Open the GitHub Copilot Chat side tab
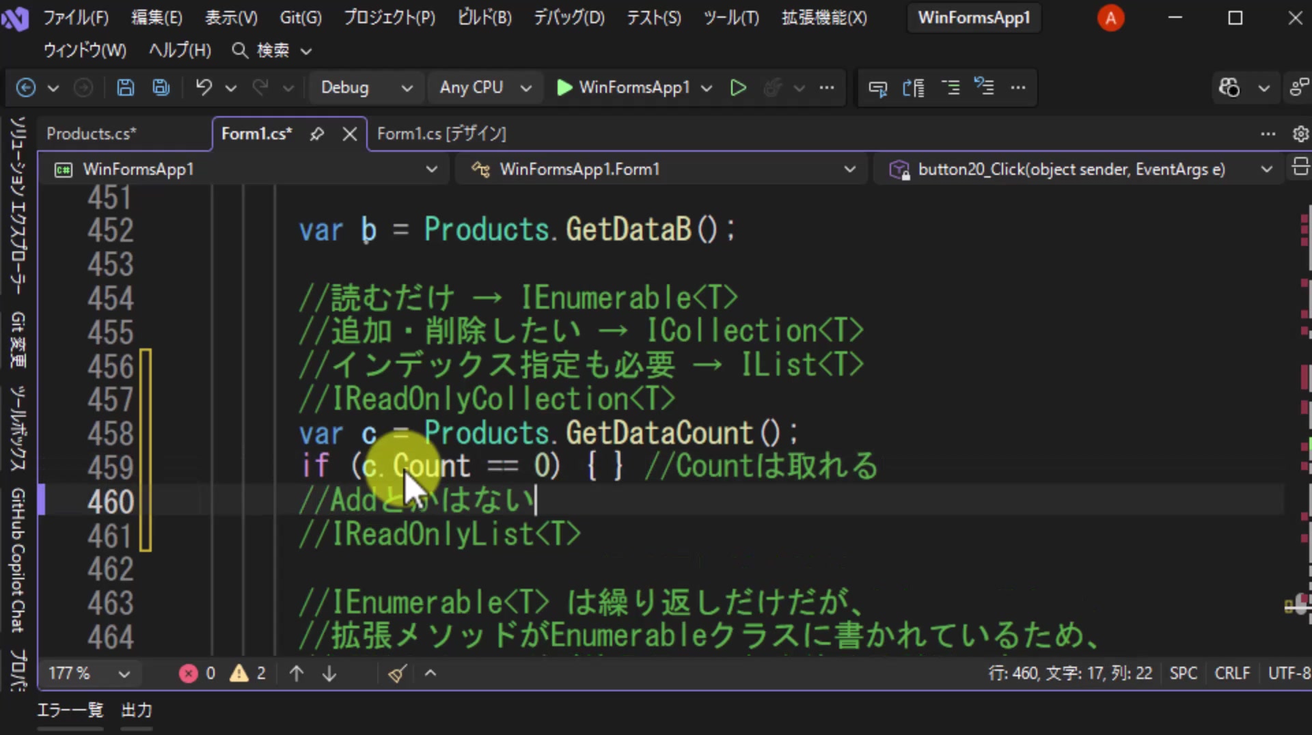 pos(17,560)
